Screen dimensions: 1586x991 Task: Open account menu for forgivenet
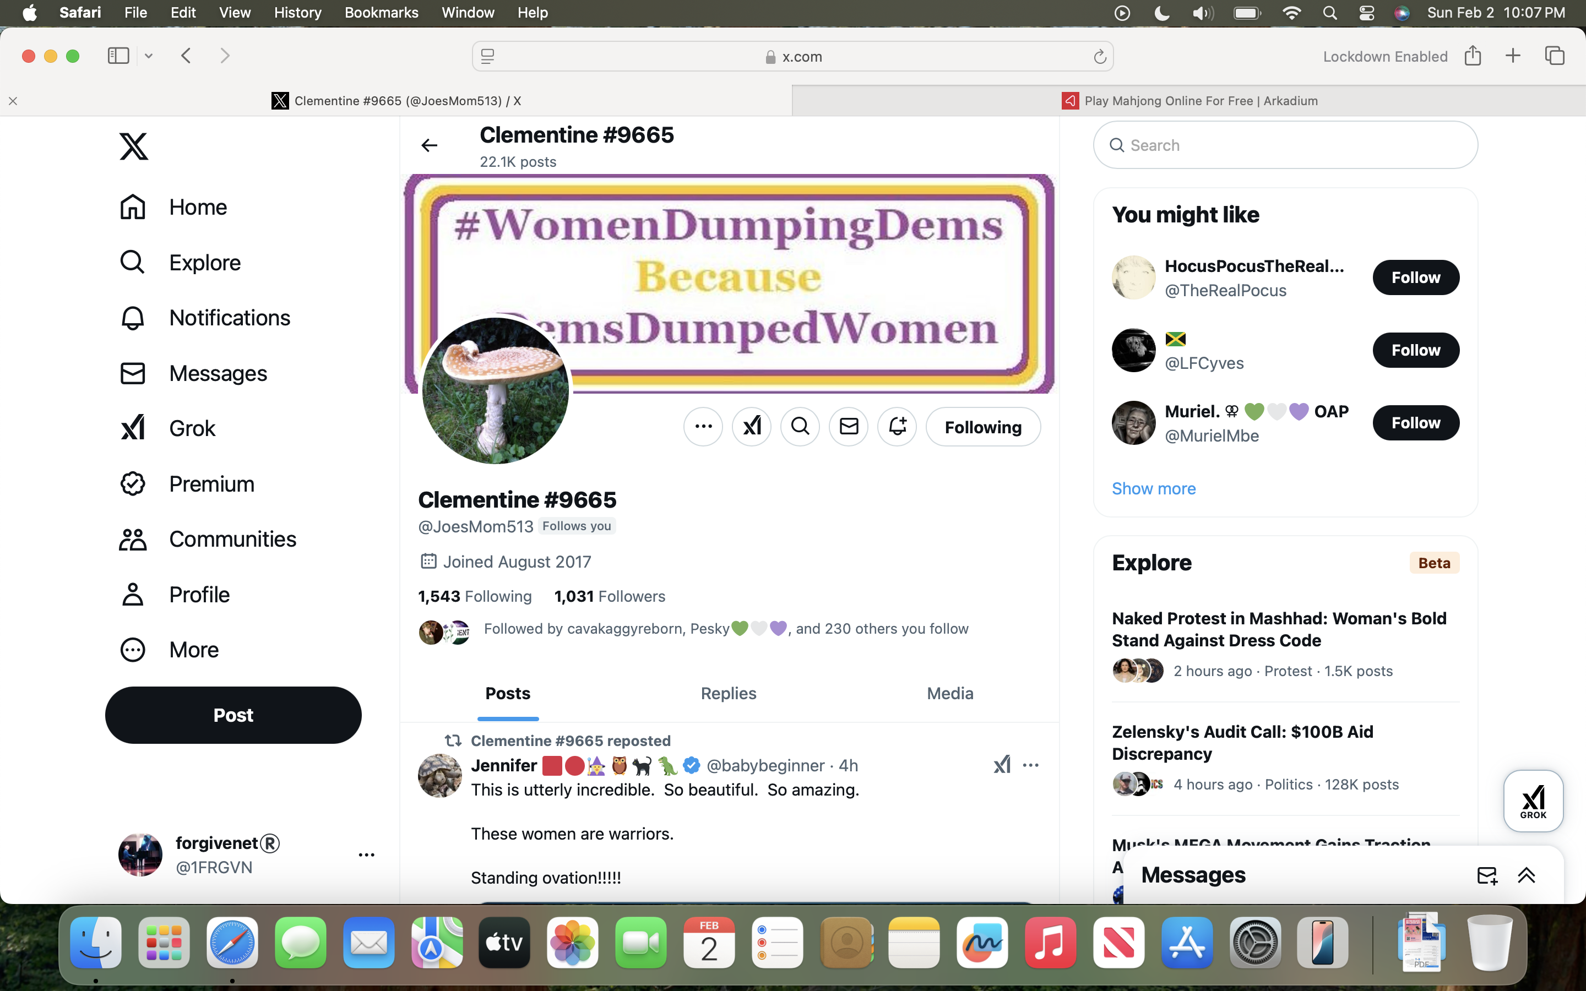tap(366, 854)
